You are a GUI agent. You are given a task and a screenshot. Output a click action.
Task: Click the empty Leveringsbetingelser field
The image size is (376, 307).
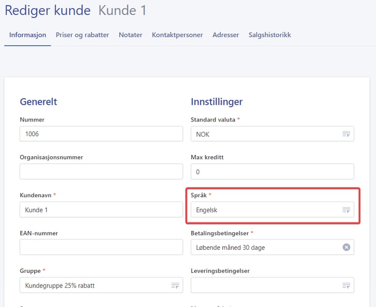[x=272, y=285]
